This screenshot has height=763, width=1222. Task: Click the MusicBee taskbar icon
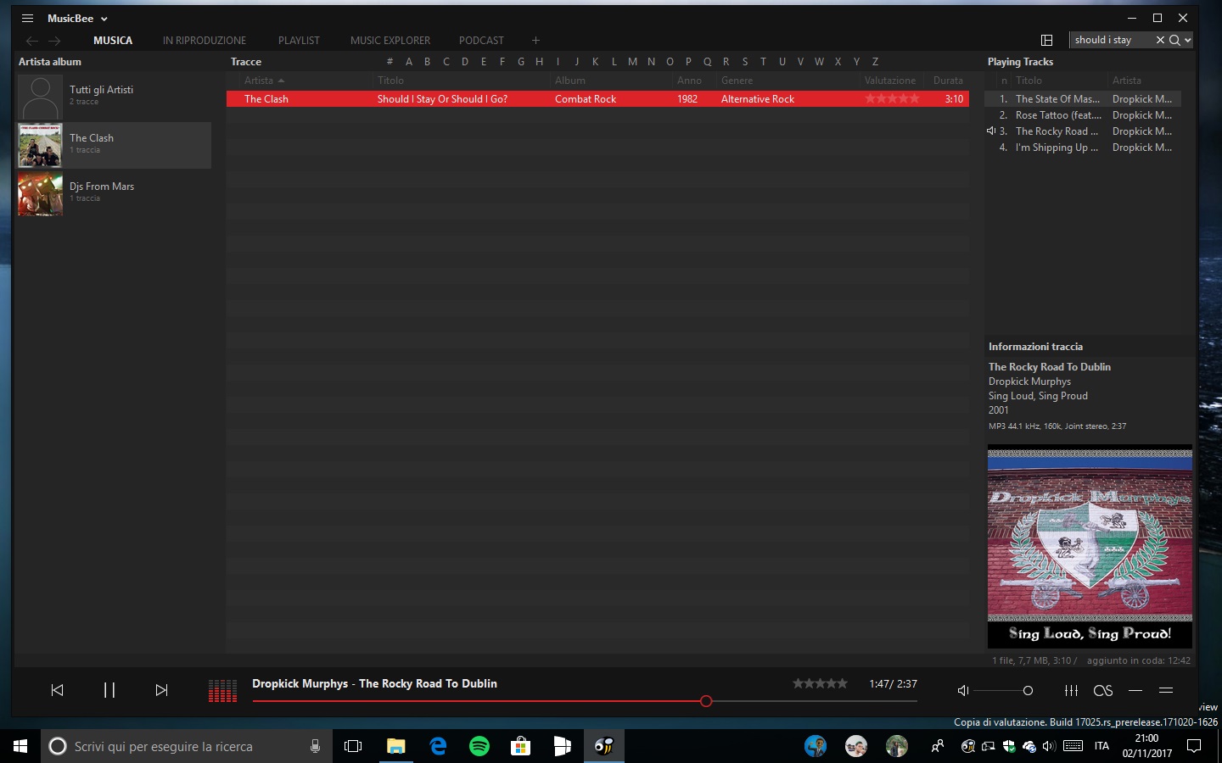click(604, 746)
